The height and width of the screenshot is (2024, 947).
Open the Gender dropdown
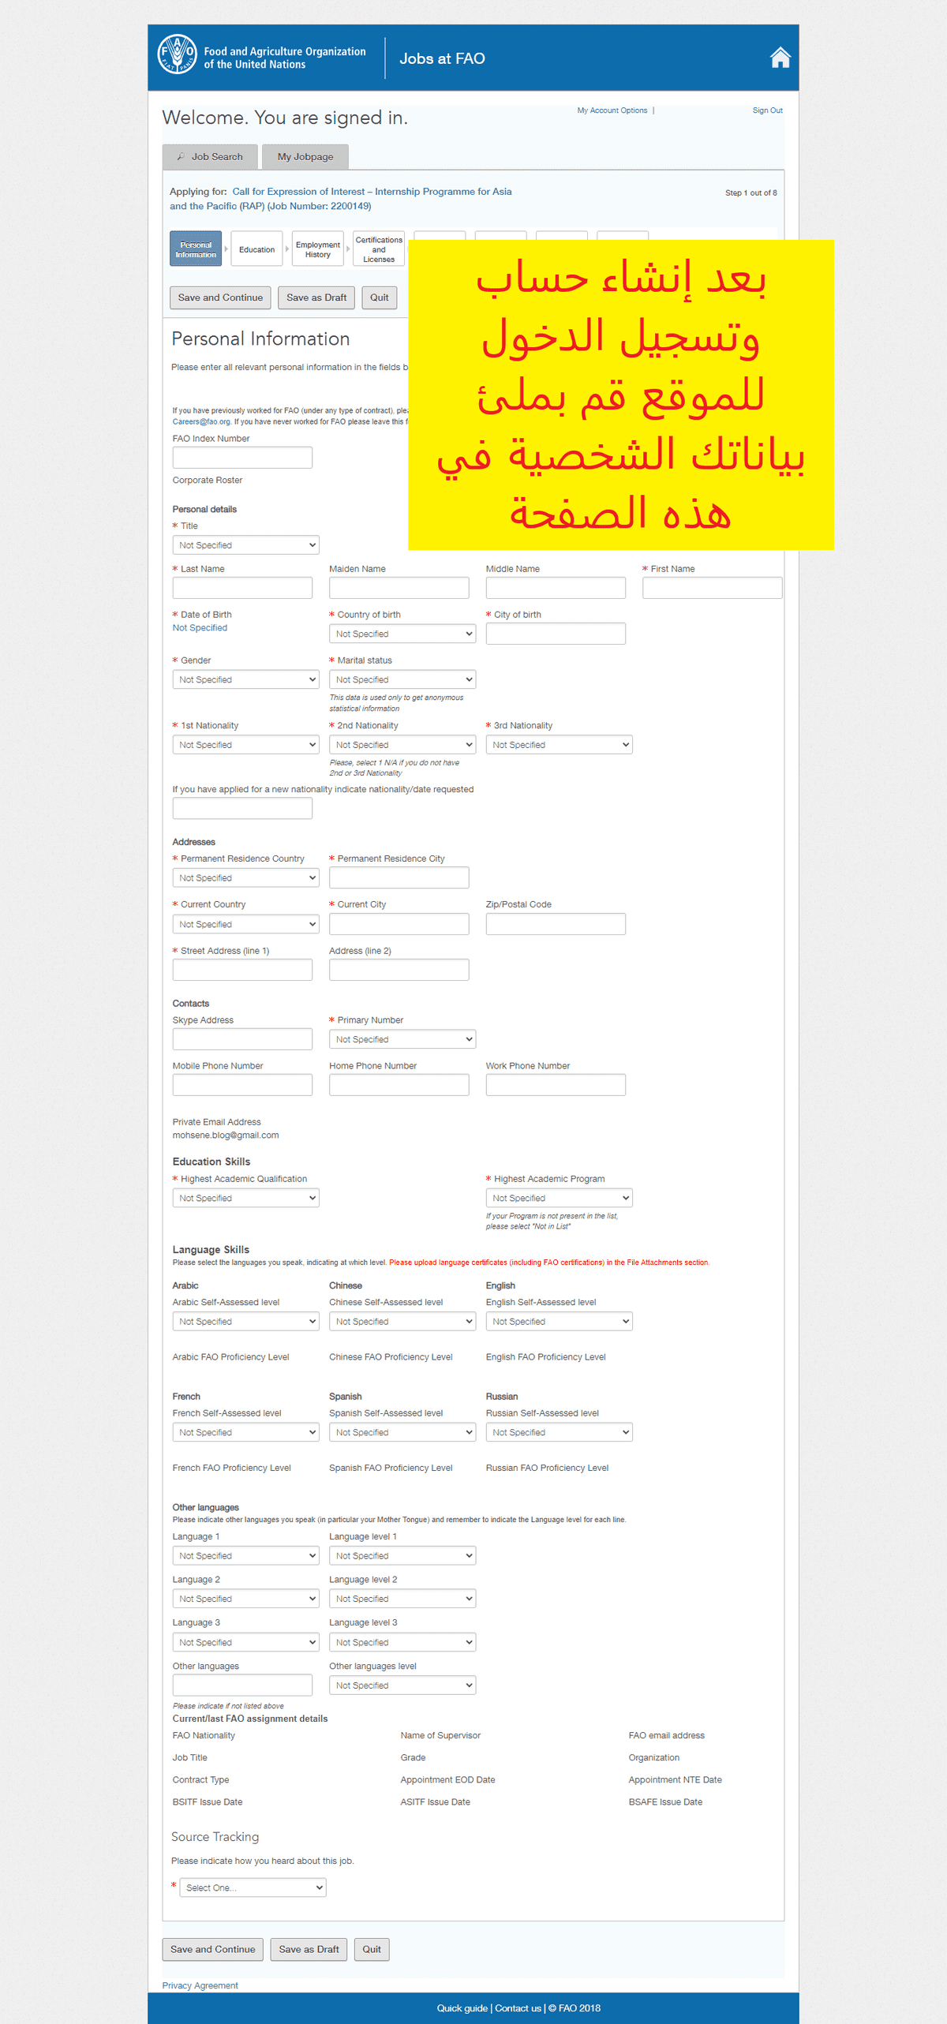click(x=245, y=679)
